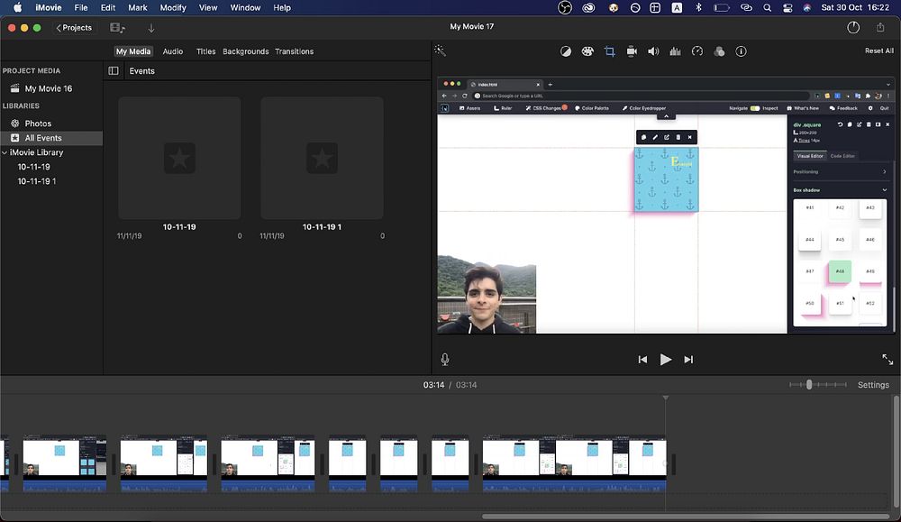Go back to Projects
Viewport: 901px width, 522px height.
pyautogui.click(x=74, y=28)
